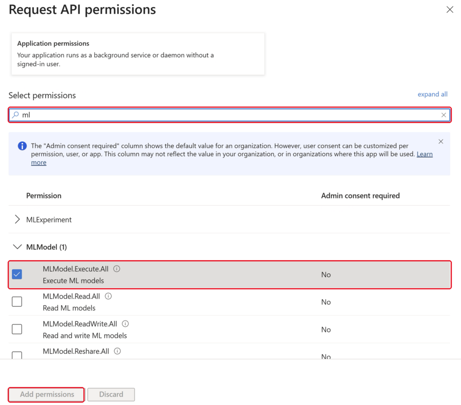Click the search magnifier icon

pos(16,115)
